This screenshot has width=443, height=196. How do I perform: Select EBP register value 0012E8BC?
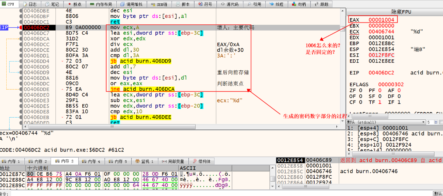tap(382, 43)
